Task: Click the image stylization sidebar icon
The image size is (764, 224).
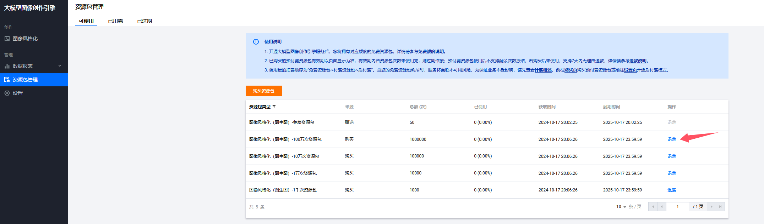Action: click(7, 39)
